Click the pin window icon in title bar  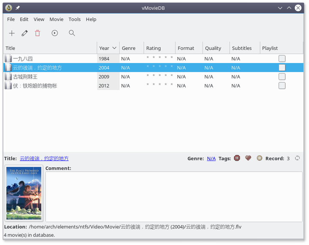pyautogui.click(x=18, y=8)
